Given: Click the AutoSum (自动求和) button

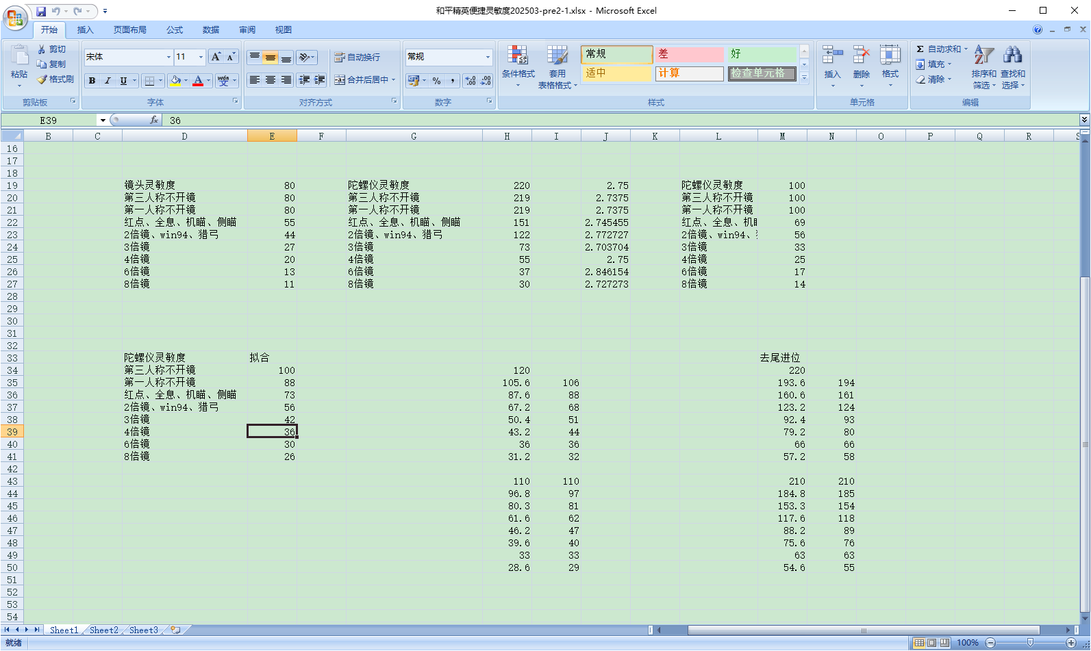Looking at the screenshot, I should pos(942,49).
